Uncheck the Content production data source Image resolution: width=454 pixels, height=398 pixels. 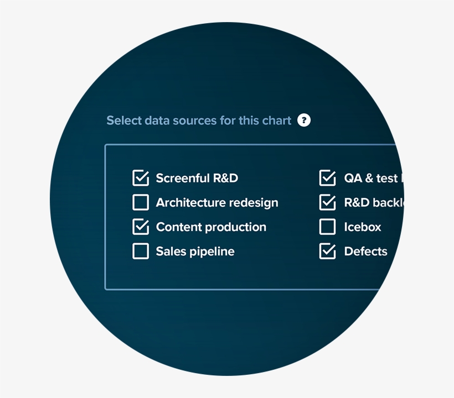pos(140,227)
